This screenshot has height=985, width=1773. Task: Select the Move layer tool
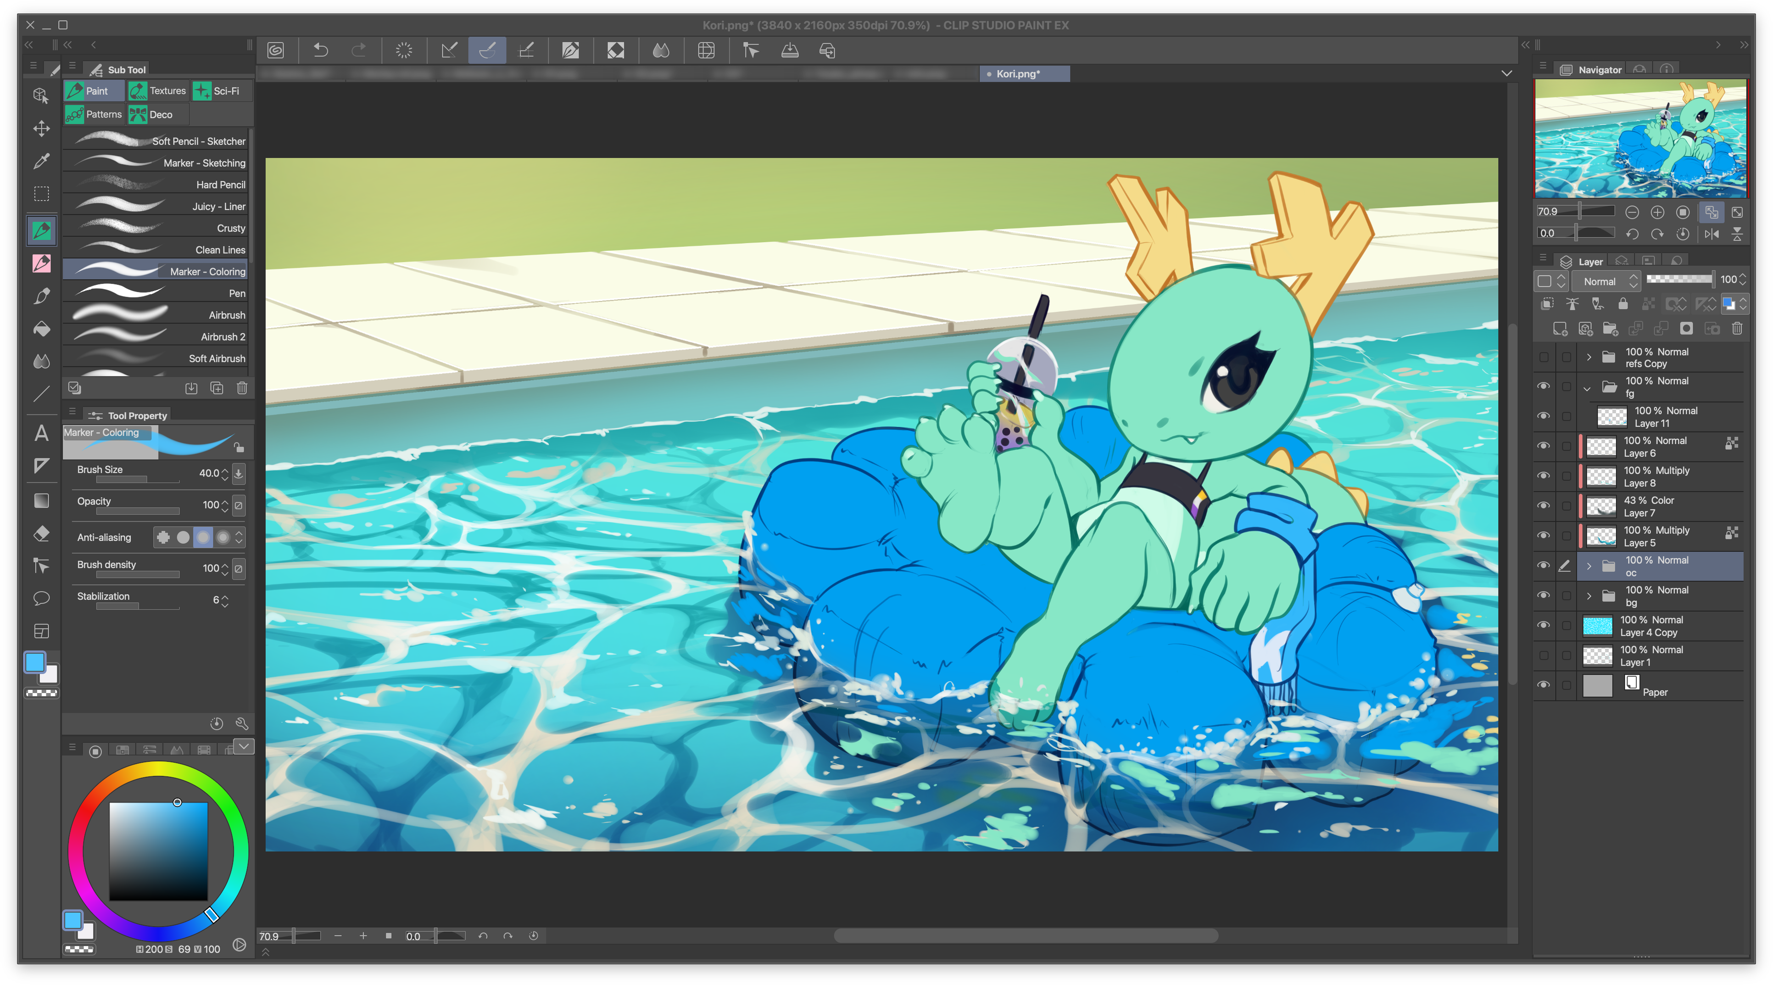click(41, 129)
